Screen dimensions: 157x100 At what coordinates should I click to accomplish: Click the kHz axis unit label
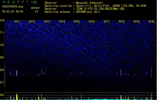(2, 20)
